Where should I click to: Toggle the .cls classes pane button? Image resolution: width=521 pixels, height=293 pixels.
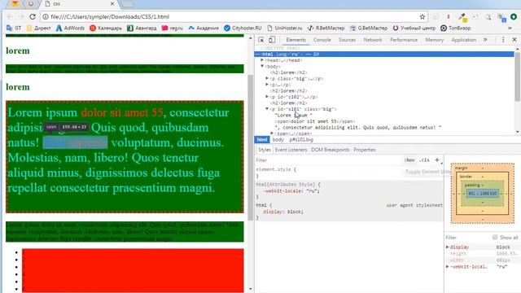pyautogui.click(x=424, y=160)
